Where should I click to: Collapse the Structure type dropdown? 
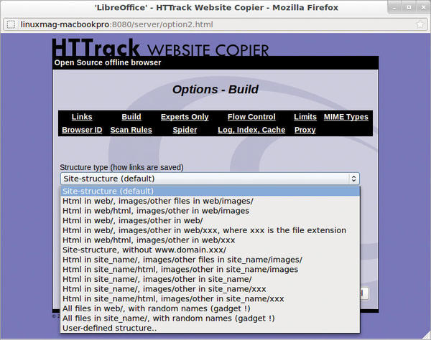point(210,179)
